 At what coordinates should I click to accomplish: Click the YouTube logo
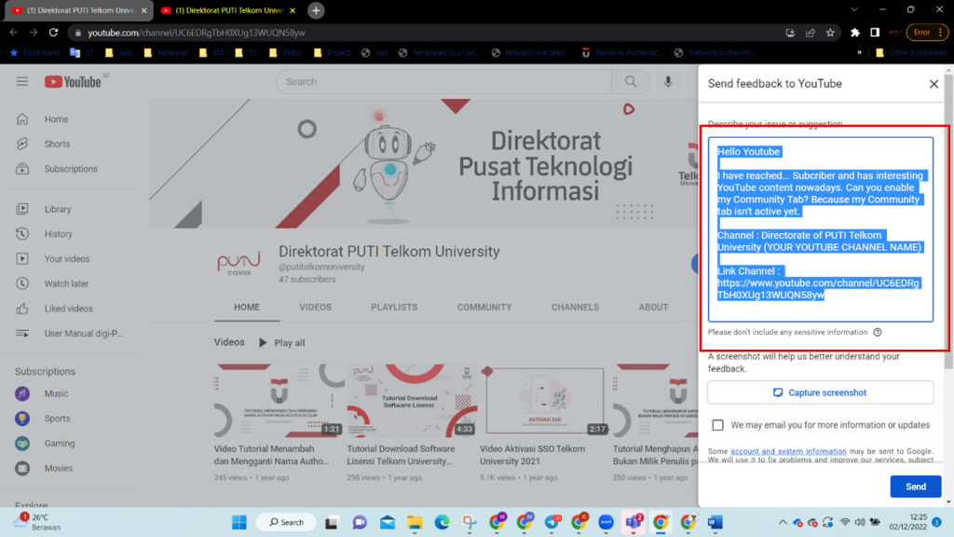click(73, 82)
